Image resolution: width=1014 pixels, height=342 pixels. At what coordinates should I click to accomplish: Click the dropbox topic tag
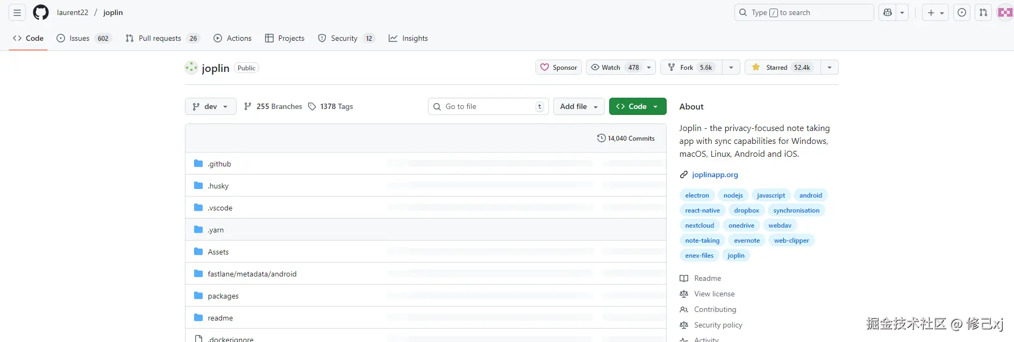click(x=746, y=210)
